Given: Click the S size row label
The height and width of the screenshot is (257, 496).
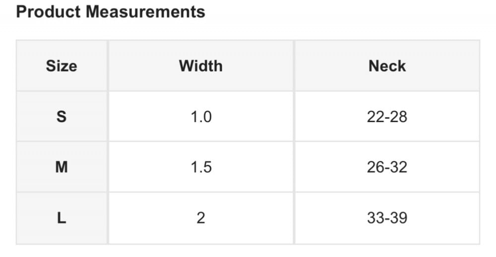Looking at the screenshot, I should (62, 117).
